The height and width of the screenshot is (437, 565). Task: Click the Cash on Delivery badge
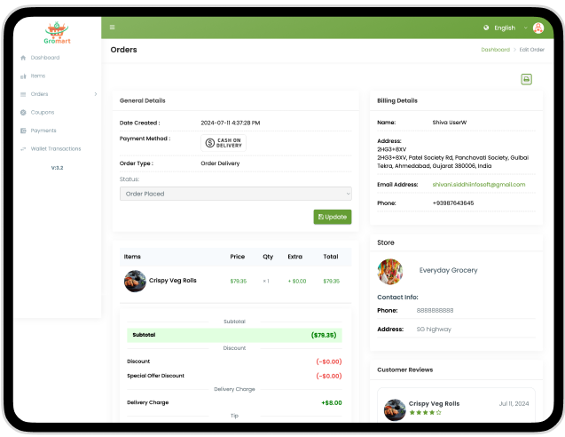(x=223, y=142)
